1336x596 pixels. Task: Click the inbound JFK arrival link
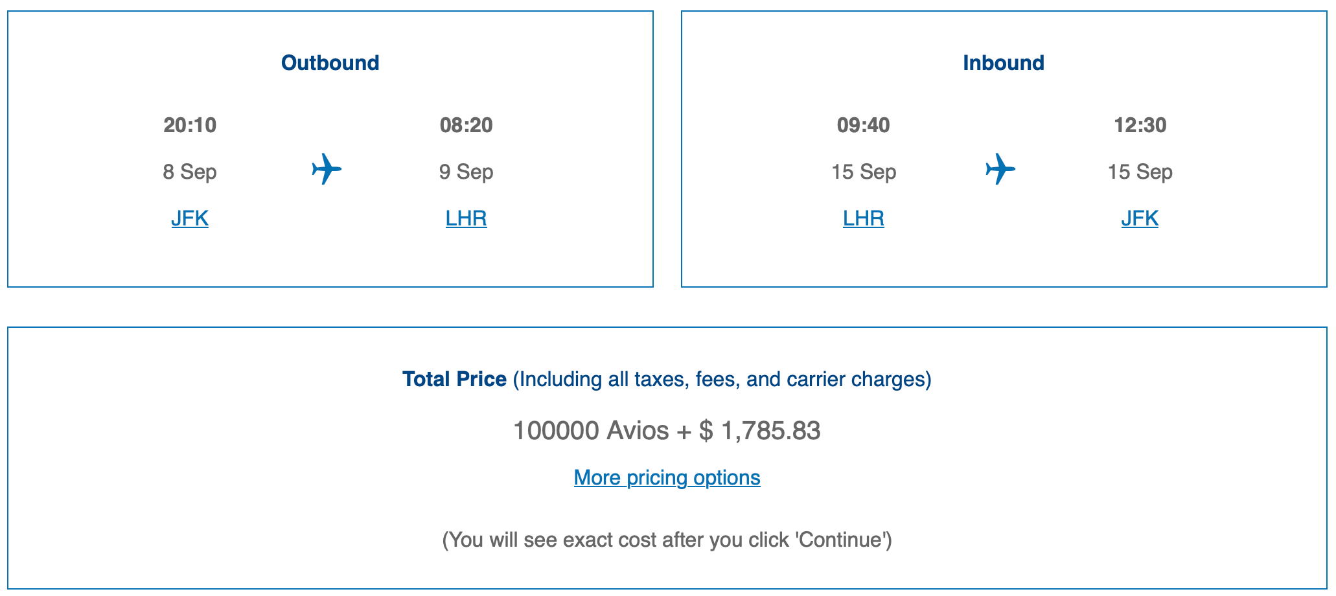click(x=1140, y=218)
